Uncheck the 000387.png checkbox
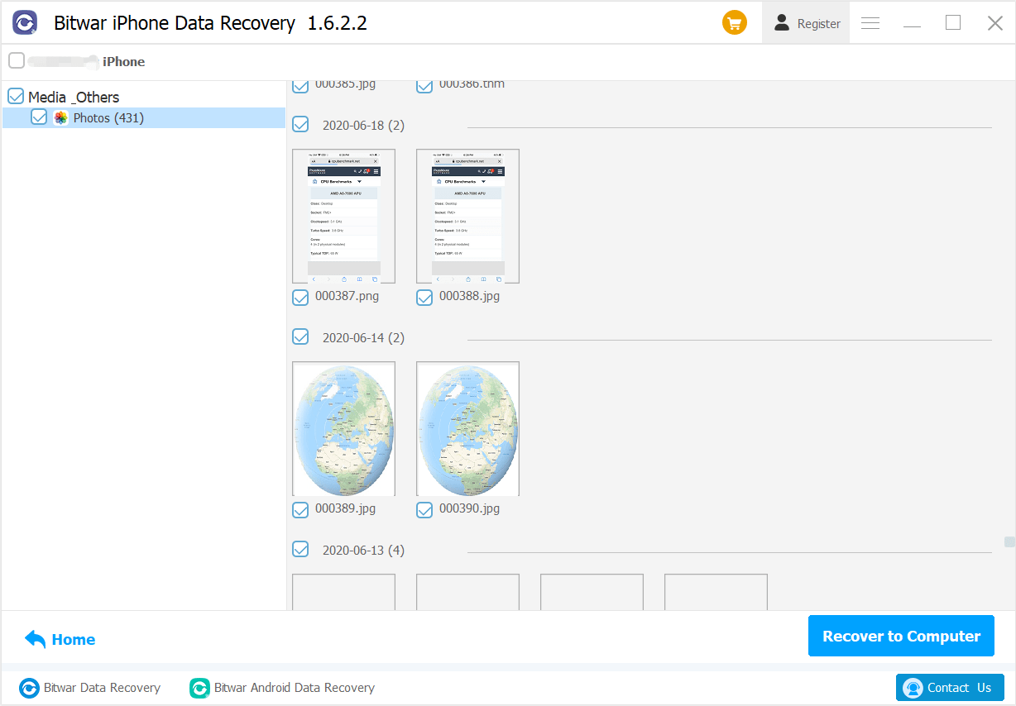 (x=300, y=297)
